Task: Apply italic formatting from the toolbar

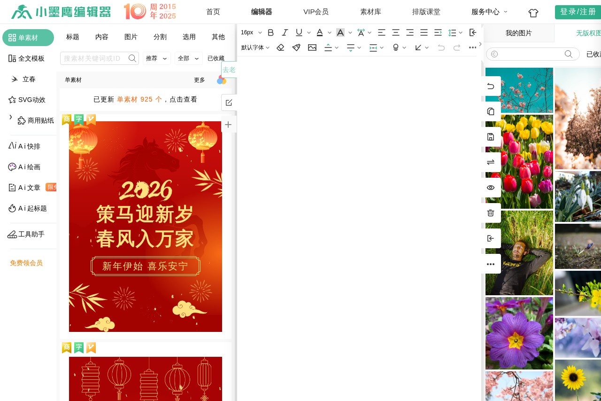Action: click(x=285, y=32)
